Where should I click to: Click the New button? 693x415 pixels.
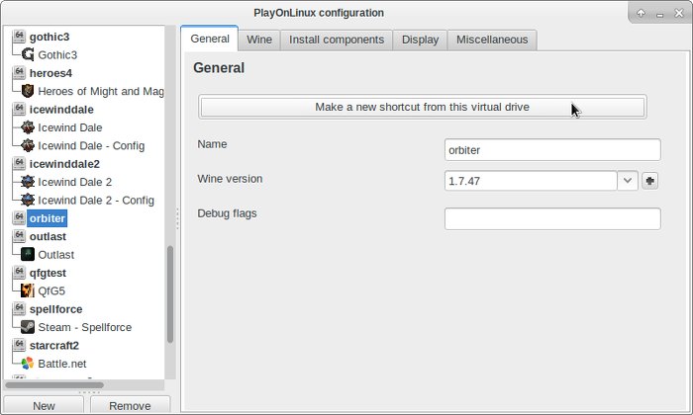(x=44, y=405)
